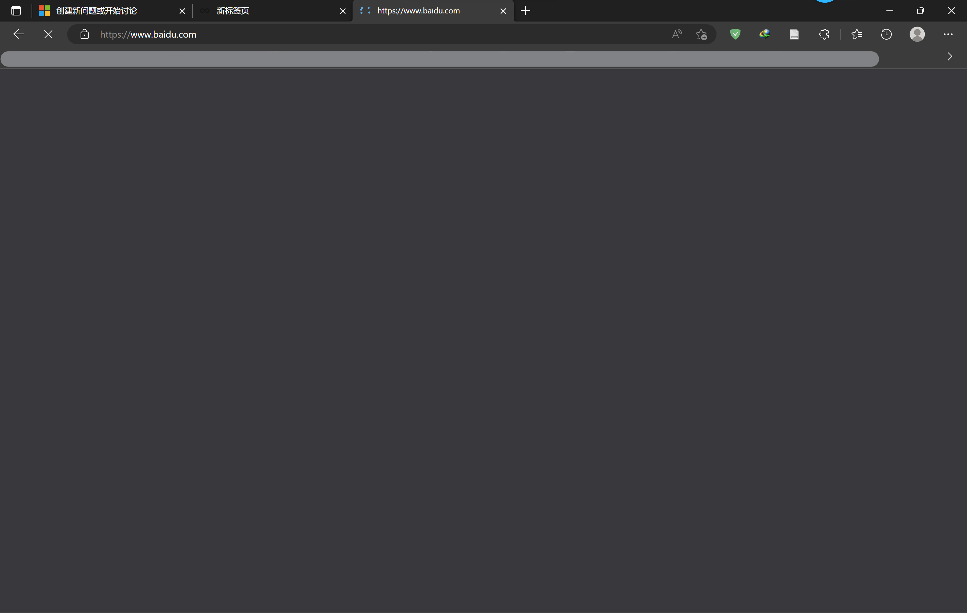This screenshot has width=967, height=613.
Task: Open the Favorites list icon
Action: pyautogui.click(x=857, y=35)
